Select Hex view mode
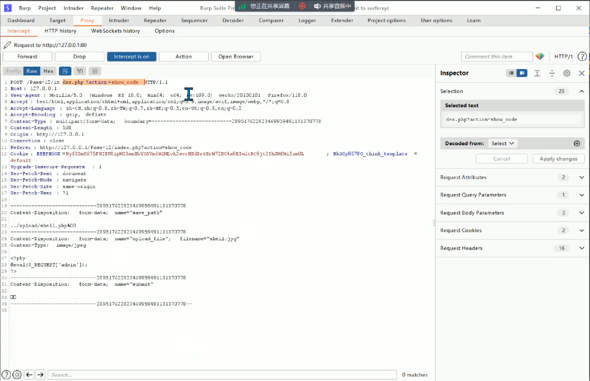Image resolution: width=590 pixels, height=381 pixels. tap(48, 71)
